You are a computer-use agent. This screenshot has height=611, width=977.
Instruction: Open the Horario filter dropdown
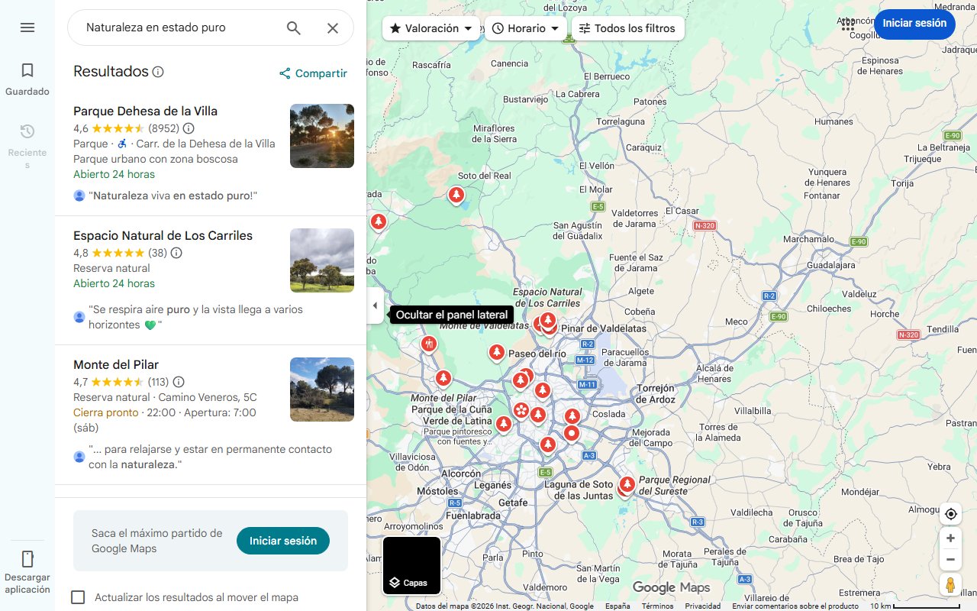525,27
